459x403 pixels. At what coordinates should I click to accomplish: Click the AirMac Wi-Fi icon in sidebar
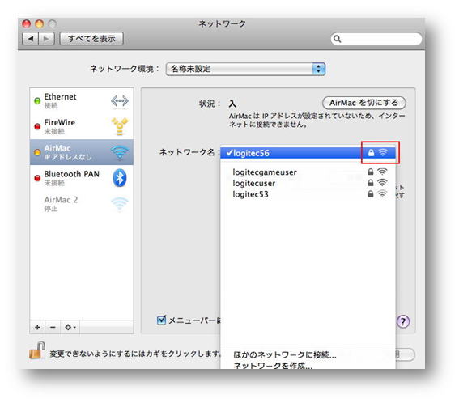[x=120, y=152]
